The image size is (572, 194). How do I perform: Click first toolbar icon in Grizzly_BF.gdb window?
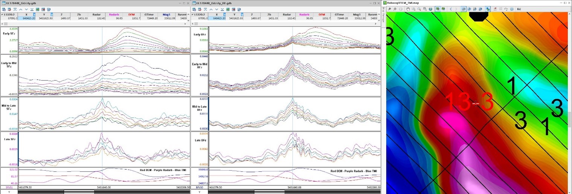[x=195, y=9]
